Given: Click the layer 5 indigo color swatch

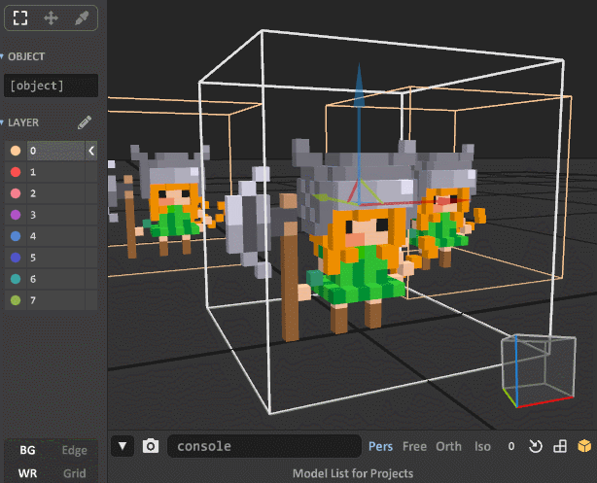Looking at the screenshot, I should 16,258.
